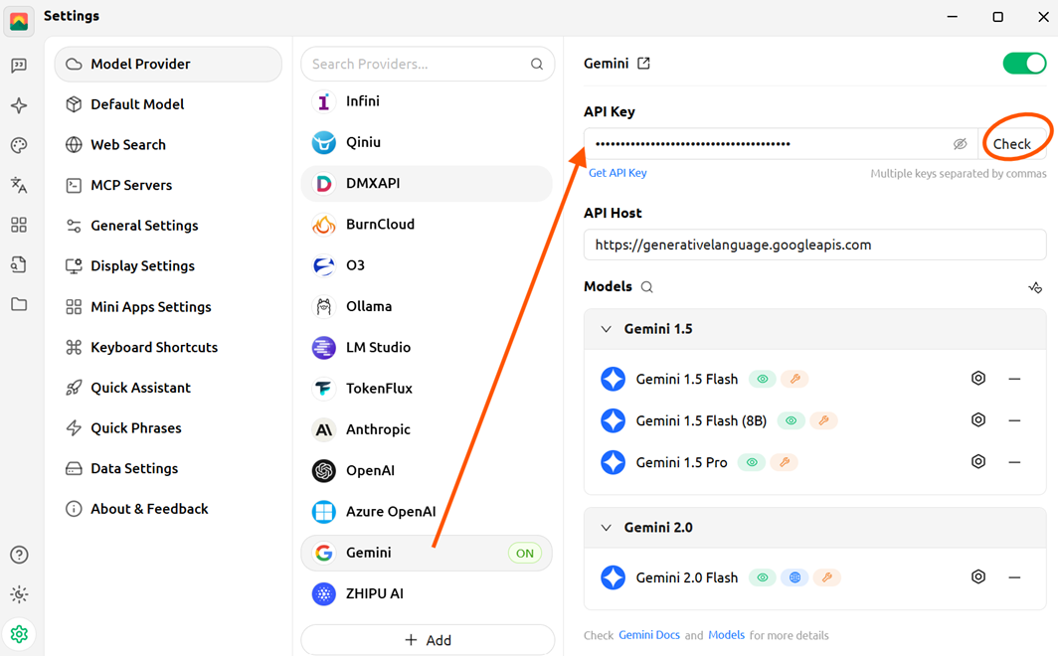The width and height of the screenshot is (1058, 656).
Task: Follow the Get API Key link
Action: [x=617, y=173]
